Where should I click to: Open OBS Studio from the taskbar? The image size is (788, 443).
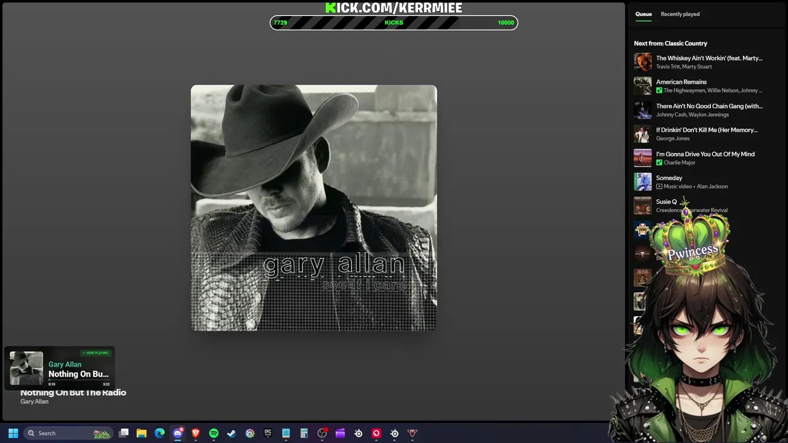pos(322,433)
